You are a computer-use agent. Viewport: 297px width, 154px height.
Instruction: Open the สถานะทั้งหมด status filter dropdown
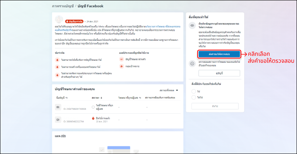pyautogui.click(x=169, y=90)
